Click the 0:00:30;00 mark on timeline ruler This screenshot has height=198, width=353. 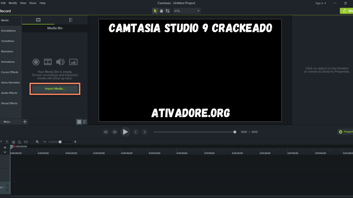99,153
